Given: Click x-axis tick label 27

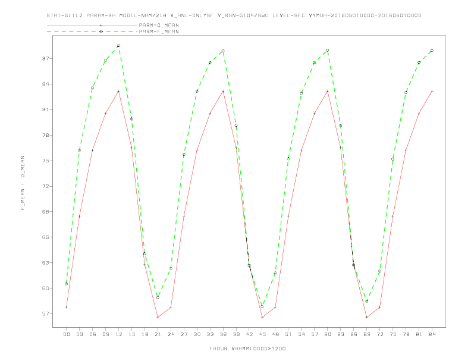Looking at the screenshot, I should [x=184, y=334].
